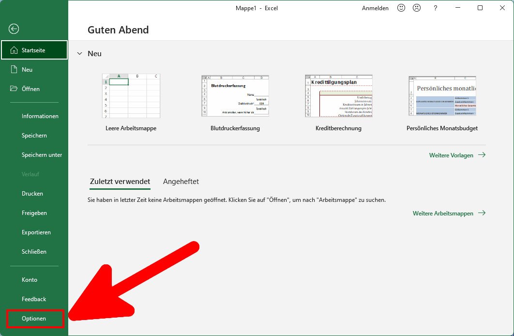The image size is (514, 336).
Task: Open the smiley feedback icon in the title bar
Action: pyautogui.click(x=401, y=8)
